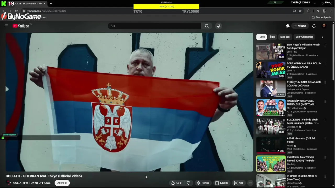Click the install app icon in address bar
Viewport: 335px width, 188px height.
tap(294, 11)
